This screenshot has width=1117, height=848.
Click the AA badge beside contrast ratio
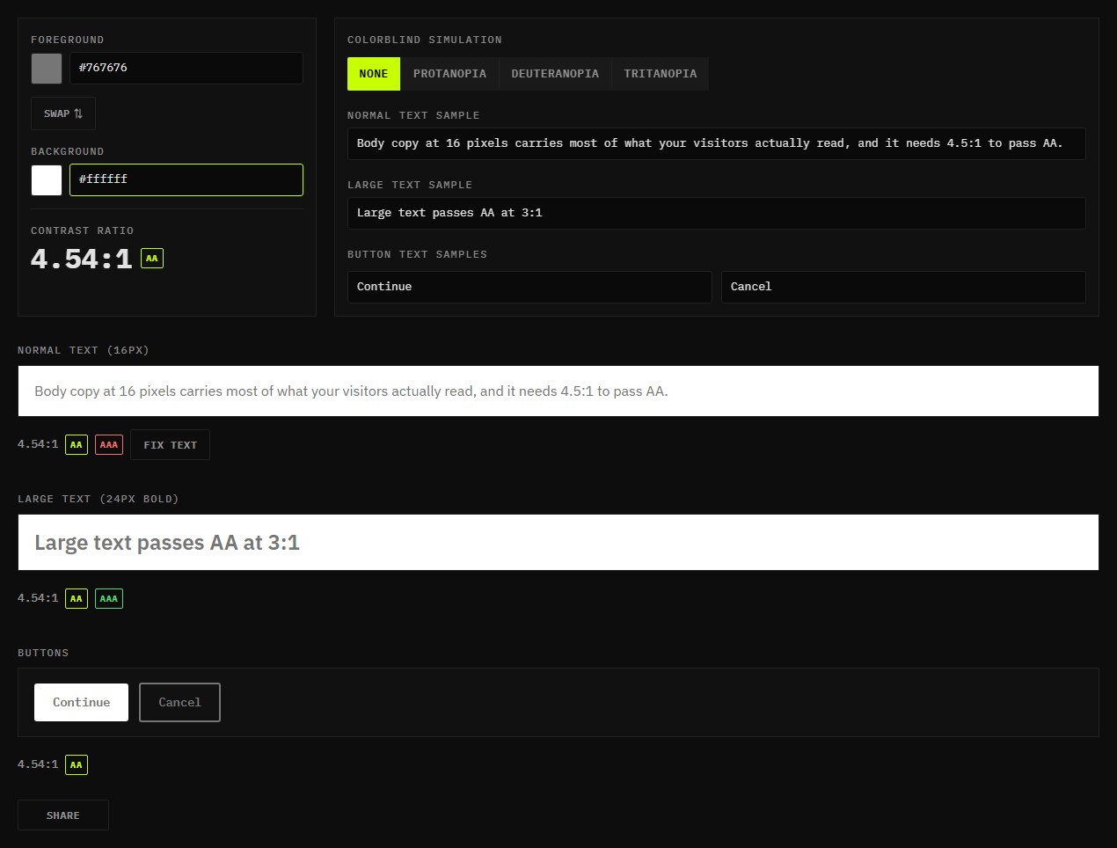point(152,259)
